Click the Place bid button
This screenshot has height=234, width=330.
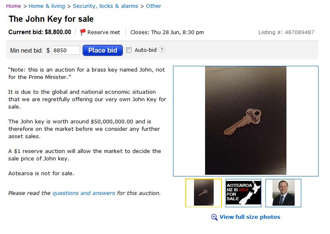pyautogui.click(x=103, y=50)
